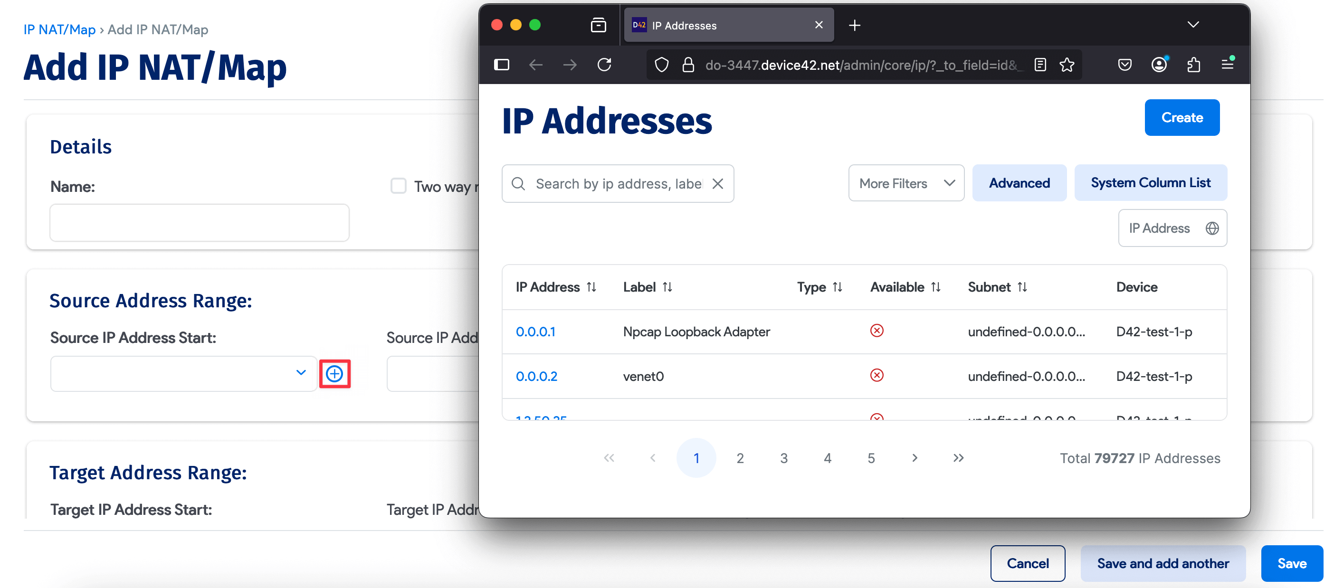Screen dimensions: 1334x588
Task: Click the plus icon next to Source IP Address Start
Action: point(334,373)
